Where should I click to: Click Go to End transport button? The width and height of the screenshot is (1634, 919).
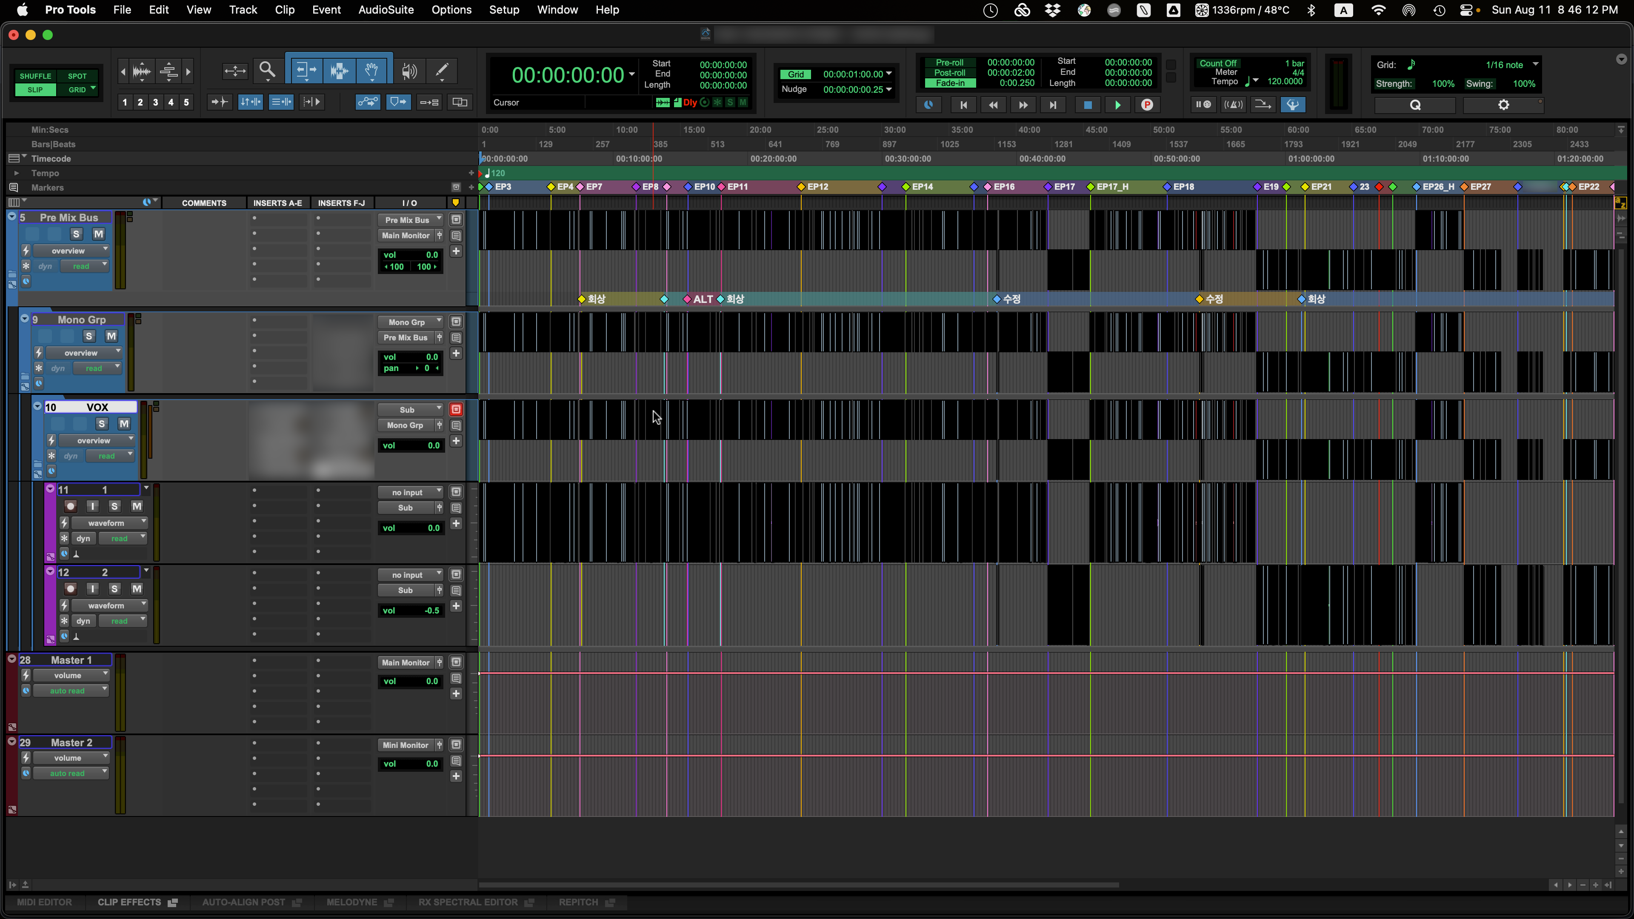pyautogui.click(x=1053, y=105)
